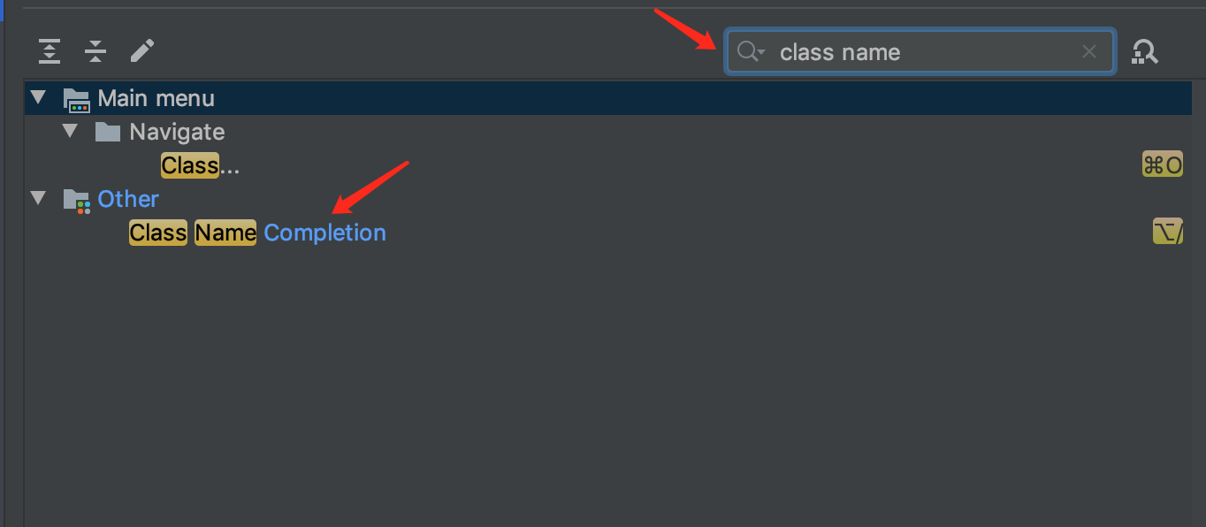This screenshot has height=527, width=1206.
Task: Click the ⌘O shortcut badge next to Class
Action: point(1162,164)
